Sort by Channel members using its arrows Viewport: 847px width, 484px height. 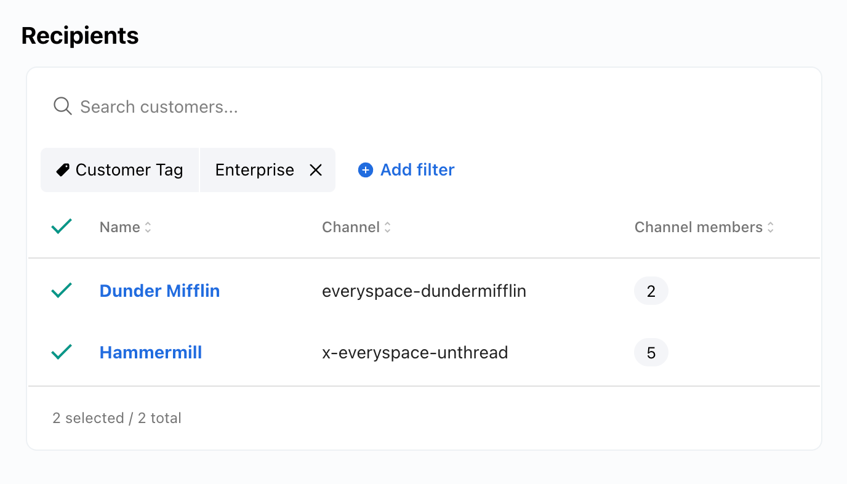click(770, 227)
